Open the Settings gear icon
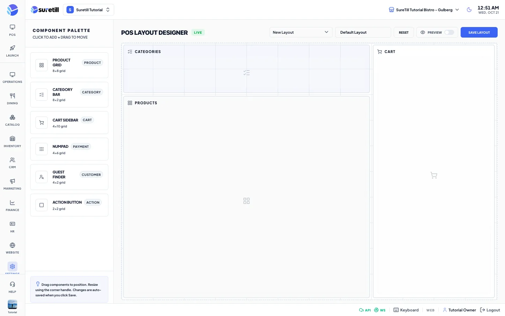 [x=12, y=266]
